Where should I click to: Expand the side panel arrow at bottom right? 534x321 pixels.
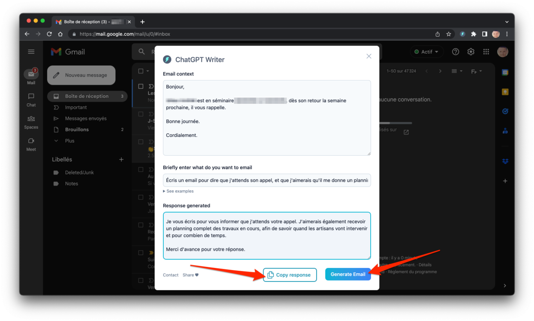coord(505,285)
